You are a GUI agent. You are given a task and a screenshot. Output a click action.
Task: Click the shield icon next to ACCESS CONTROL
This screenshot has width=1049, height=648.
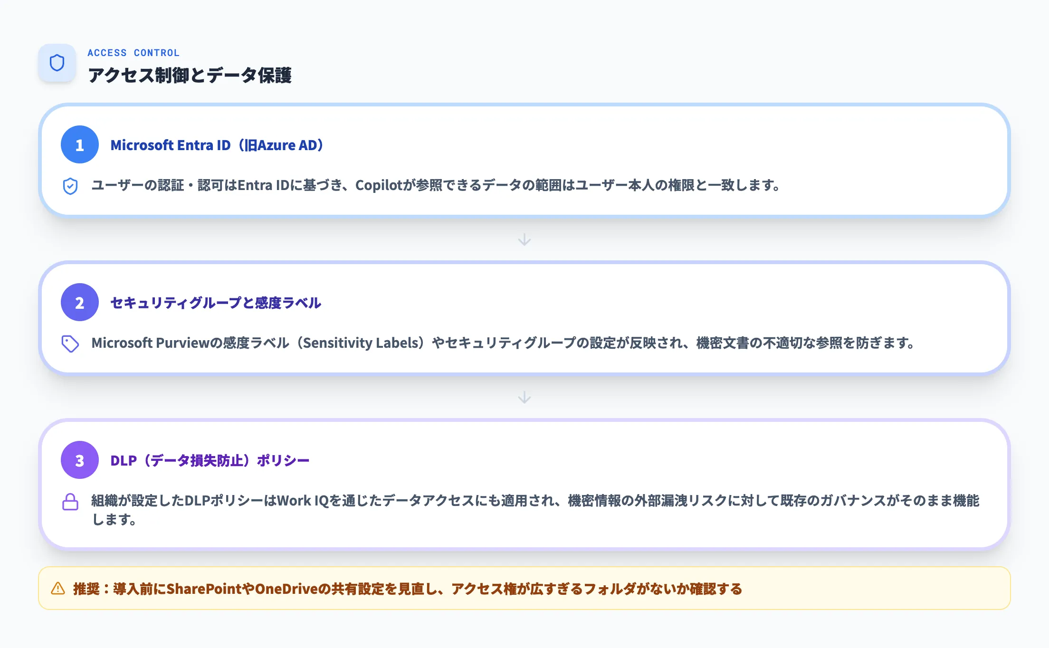tap(57, 62)
